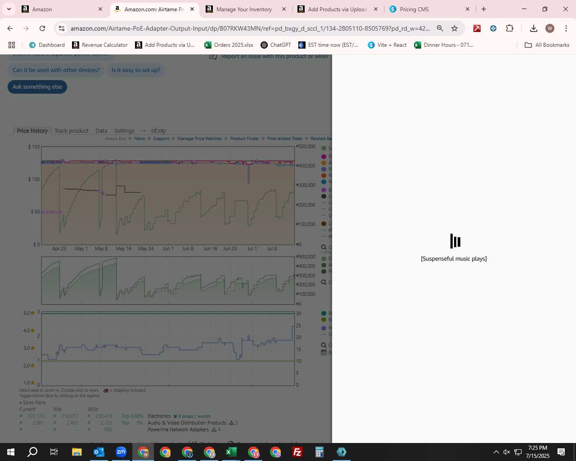Click the address bar URL field

pyautogui.click(x=250, y=28)
